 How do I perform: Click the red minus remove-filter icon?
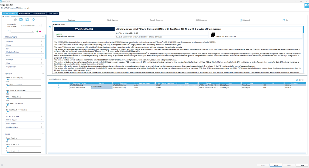coord(40,31)
